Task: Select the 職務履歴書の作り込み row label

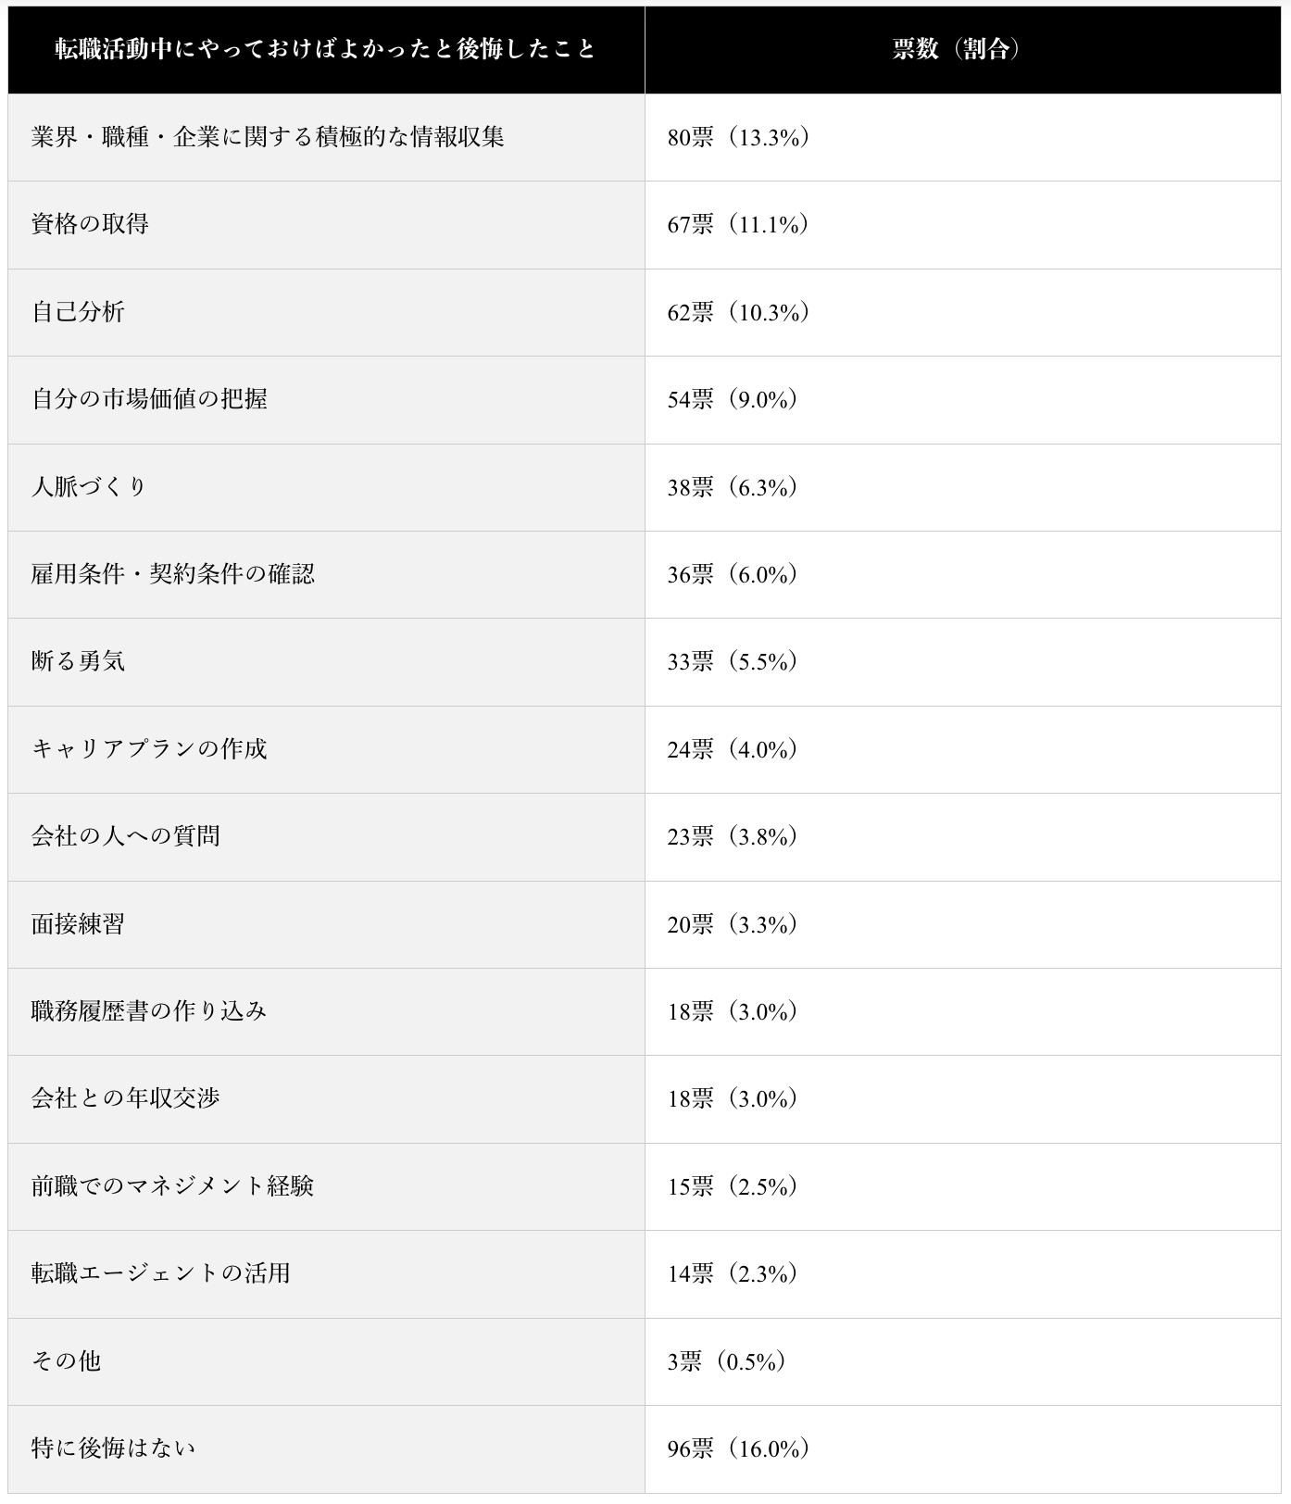Action: (149, 1011)
